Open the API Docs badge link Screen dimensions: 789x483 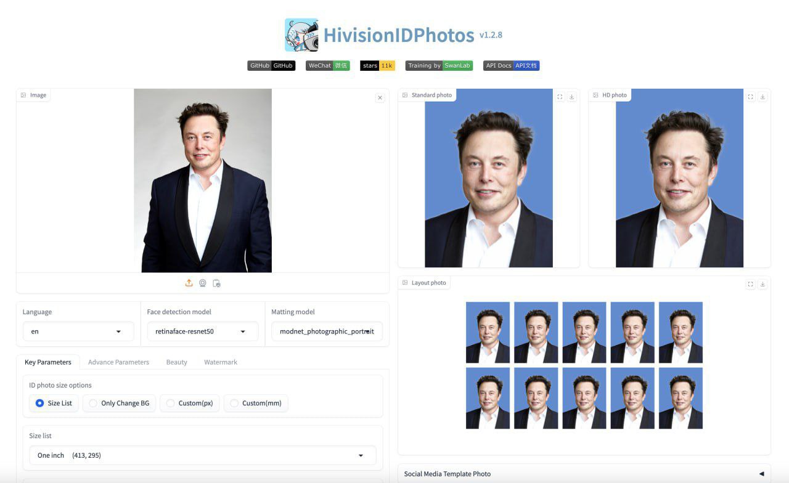tap(512, 65)
